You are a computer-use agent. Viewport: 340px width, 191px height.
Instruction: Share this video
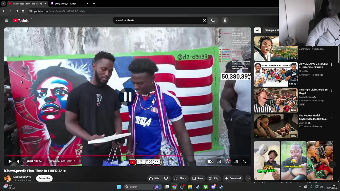point(180,178)
